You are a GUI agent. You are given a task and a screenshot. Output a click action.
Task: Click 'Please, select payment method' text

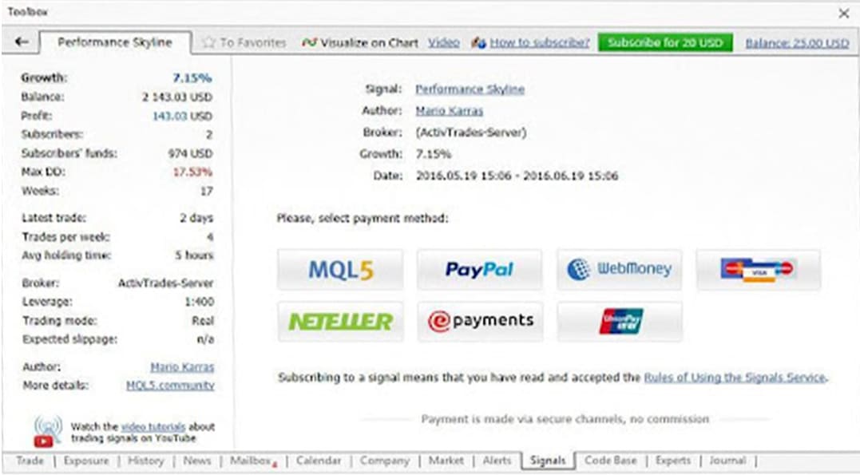click(x=362, y=218)
